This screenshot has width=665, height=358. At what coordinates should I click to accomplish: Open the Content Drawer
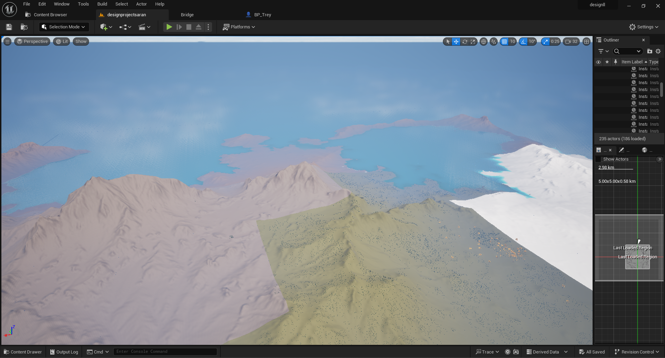(23, 352)
